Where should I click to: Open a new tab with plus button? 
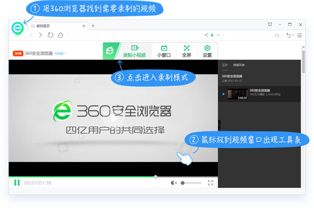coord(93,26)
